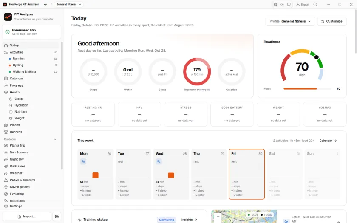Click the Forerunner 965 device card
357x223 pixels.
pyautogui.click(x=31, y=32)
